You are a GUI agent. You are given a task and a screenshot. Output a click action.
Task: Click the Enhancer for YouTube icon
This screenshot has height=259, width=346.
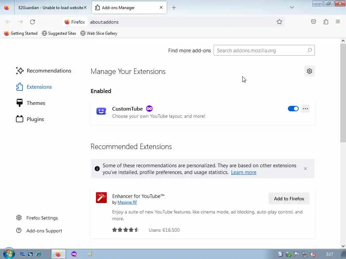pyautogui.click(x=101, y=198)
